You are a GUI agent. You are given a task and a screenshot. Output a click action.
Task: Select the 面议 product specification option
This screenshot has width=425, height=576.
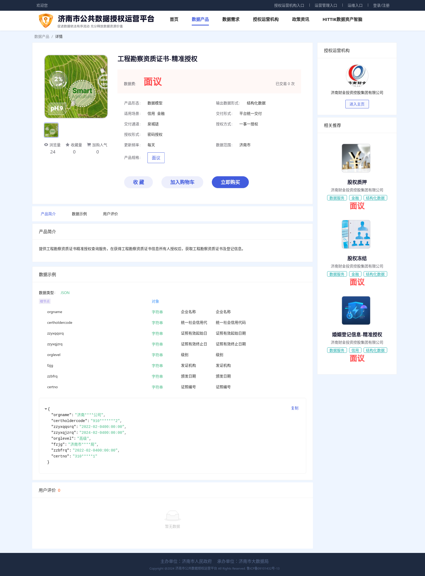(x=156, y=158)
